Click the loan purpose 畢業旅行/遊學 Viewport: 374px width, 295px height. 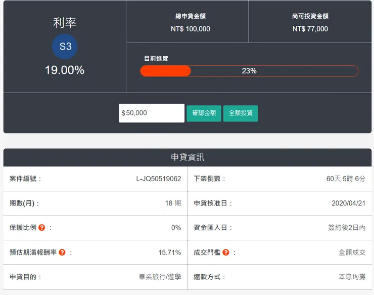pyautogui.click(x=160, y=277)
